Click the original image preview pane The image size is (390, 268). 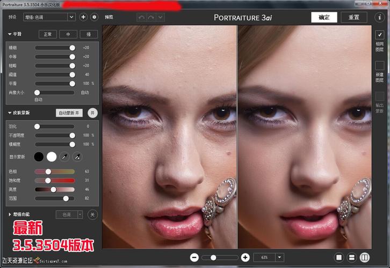coord(169,137)
